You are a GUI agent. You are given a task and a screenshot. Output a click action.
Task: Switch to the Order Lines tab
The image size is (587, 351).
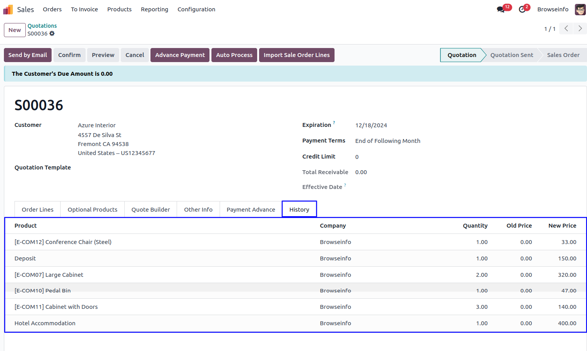coord(38,210)
